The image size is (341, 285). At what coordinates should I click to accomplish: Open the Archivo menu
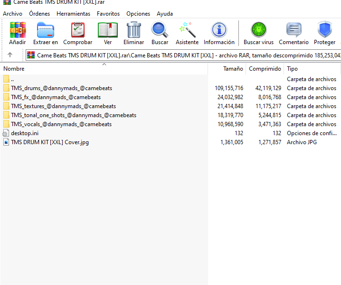(x=13, y=14)
